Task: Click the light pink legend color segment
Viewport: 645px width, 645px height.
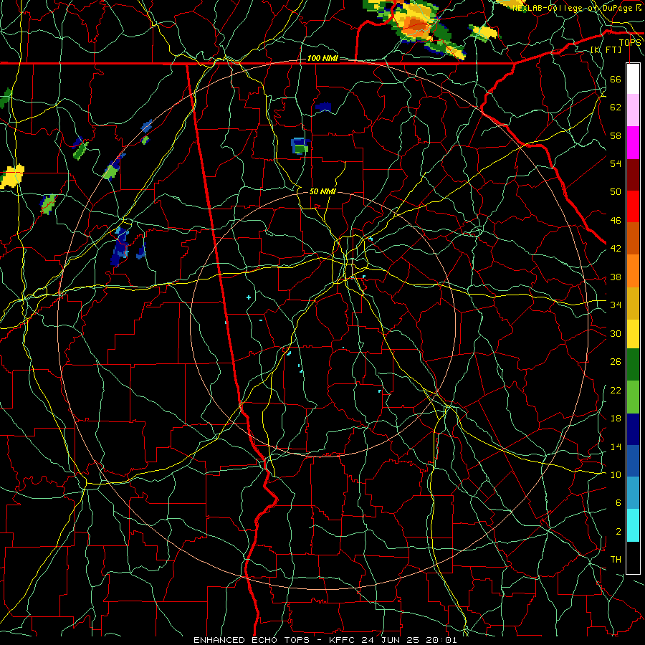Action: pos(633,110)
